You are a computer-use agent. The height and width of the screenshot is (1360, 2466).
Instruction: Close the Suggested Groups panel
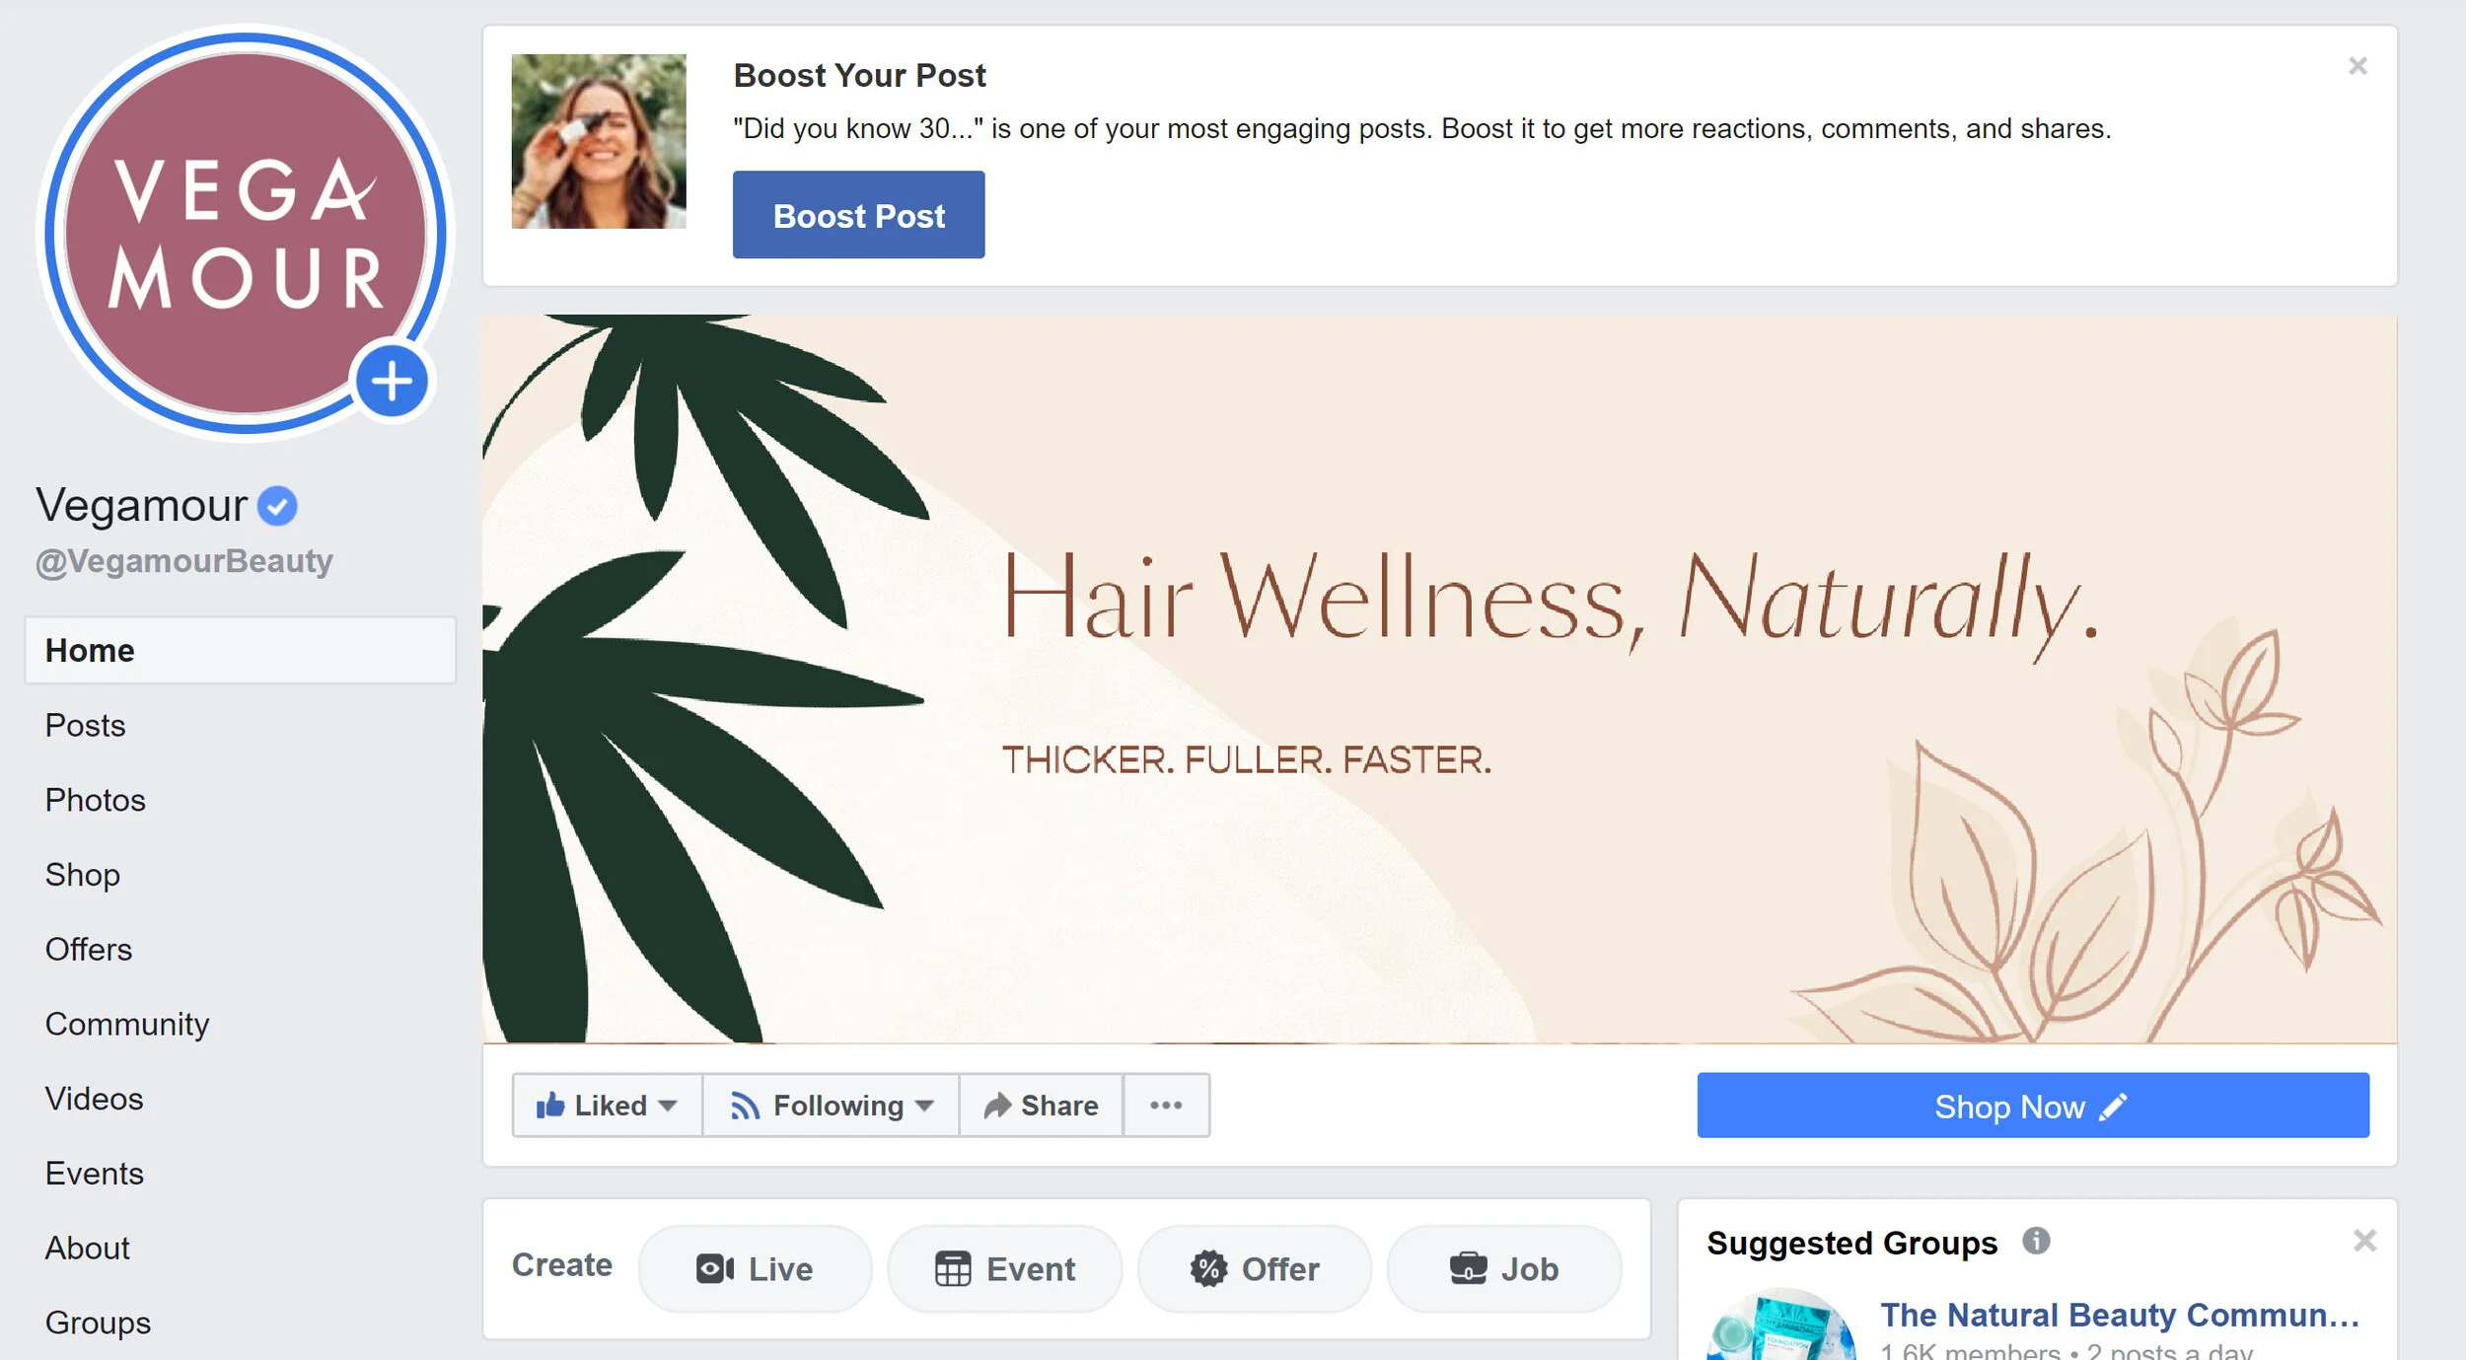2364,1240
